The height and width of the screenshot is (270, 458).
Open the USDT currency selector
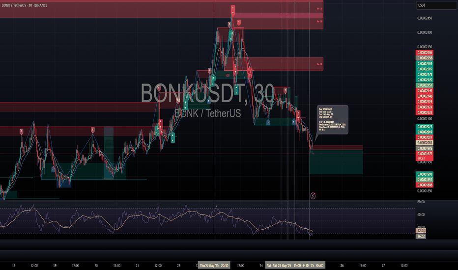436,5
